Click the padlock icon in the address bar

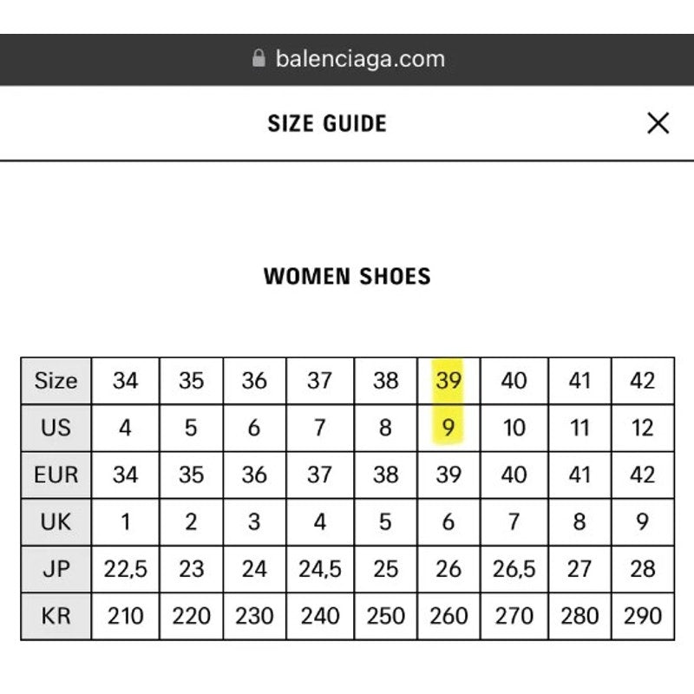coord(259,58)
